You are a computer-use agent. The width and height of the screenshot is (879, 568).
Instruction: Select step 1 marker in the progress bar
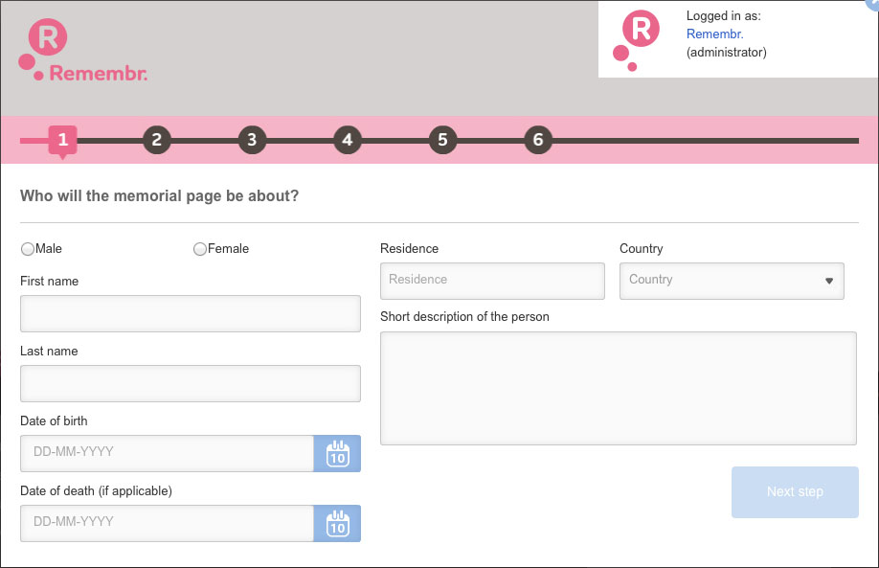pyautogui.click(x=63, y=140)
